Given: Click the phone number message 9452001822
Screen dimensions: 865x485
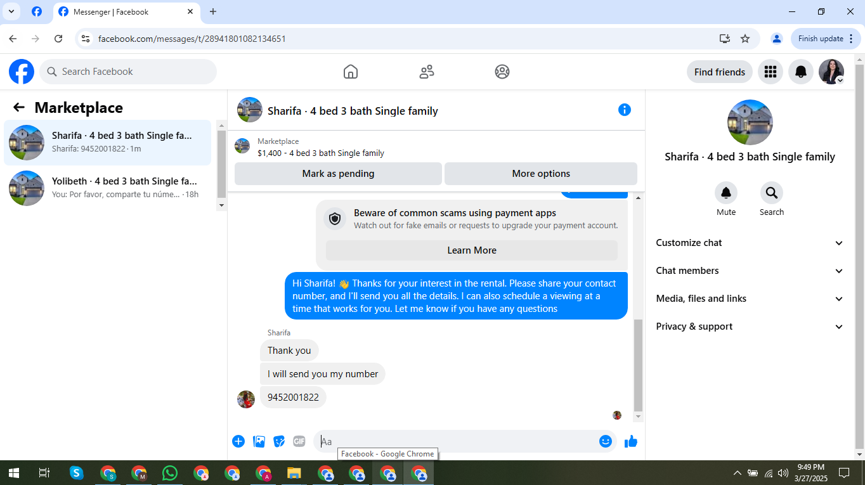Looking at the screenshot, I should click(293, 398).
